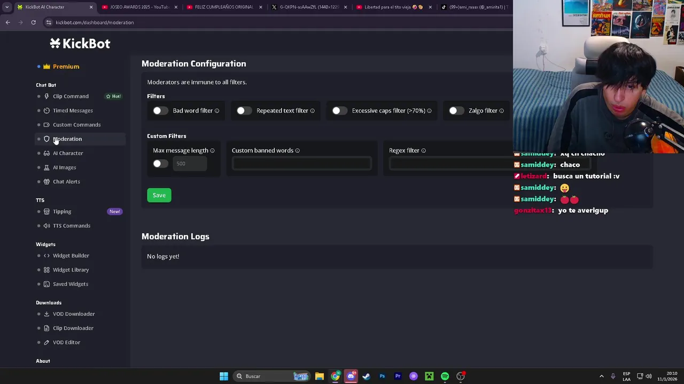Open File Explorer from the taskbar
The height and width of the screenshot is (384, 684).
320,377
